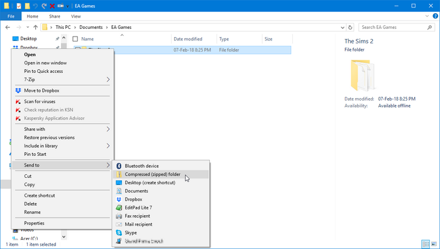The height and width of the screenshot is (249, 440).
Task: Send to Compressed (zipped) folder
Action: (161, 174)
